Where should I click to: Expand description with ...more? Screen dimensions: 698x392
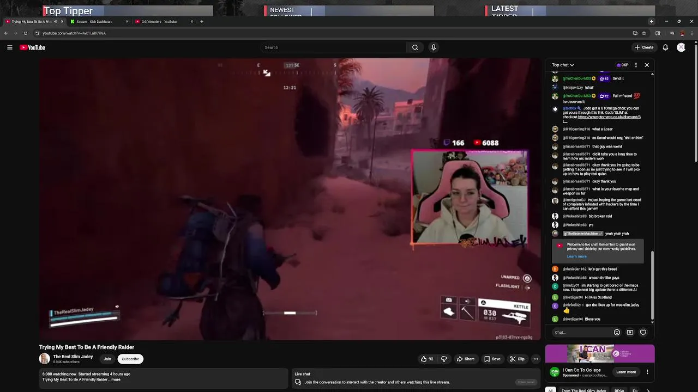point(116,379)
